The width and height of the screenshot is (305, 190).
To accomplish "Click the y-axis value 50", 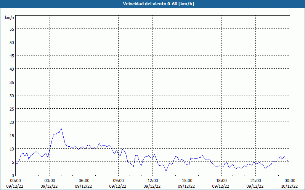I will (12, 43).
